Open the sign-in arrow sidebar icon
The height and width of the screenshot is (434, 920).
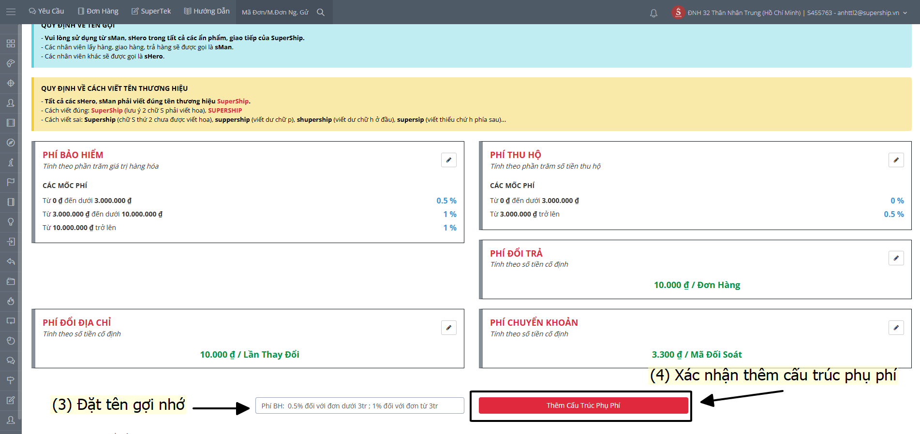pyautogui.click(x=11, y=242)
